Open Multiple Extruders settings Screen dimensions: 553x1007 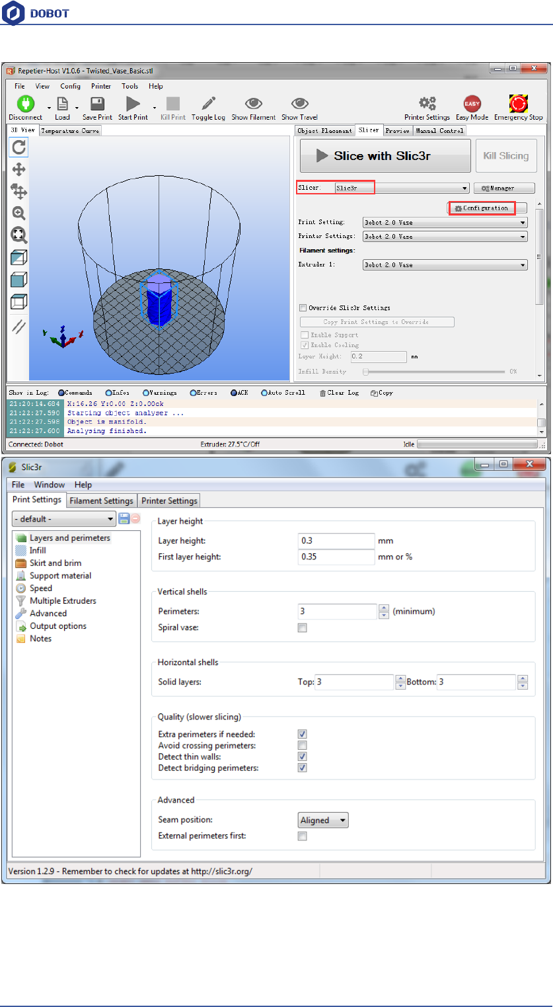(63, 600)
